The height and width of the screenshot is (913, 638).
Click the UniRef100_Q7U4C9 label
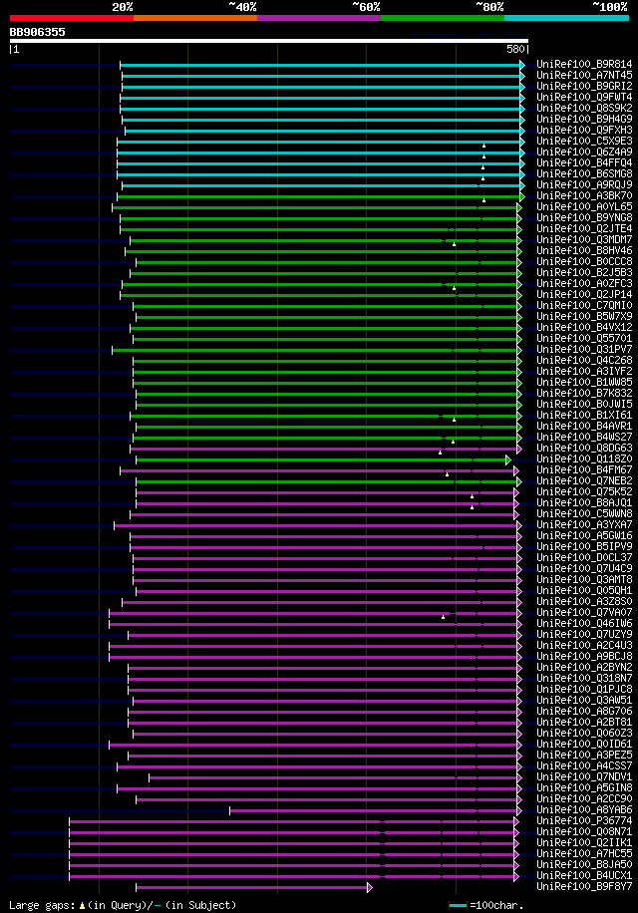tap(584, 568)
